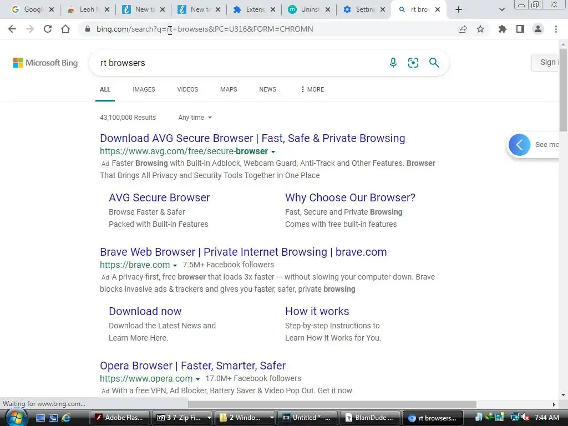This screenshot has height=426, width=568.
Task: Close the Google tab
Action: pos(52,9)
